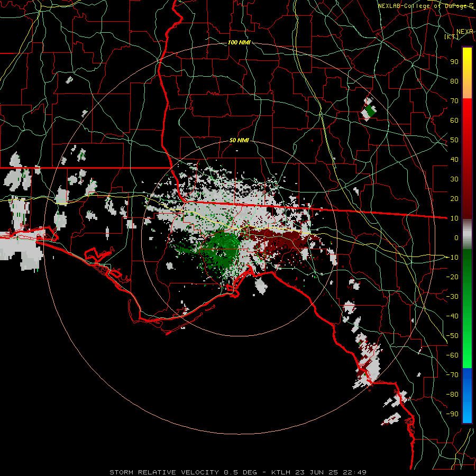The image size is (476, 476).
Task: Click the NEXR label above the color scale
Action: pos(465,32)
